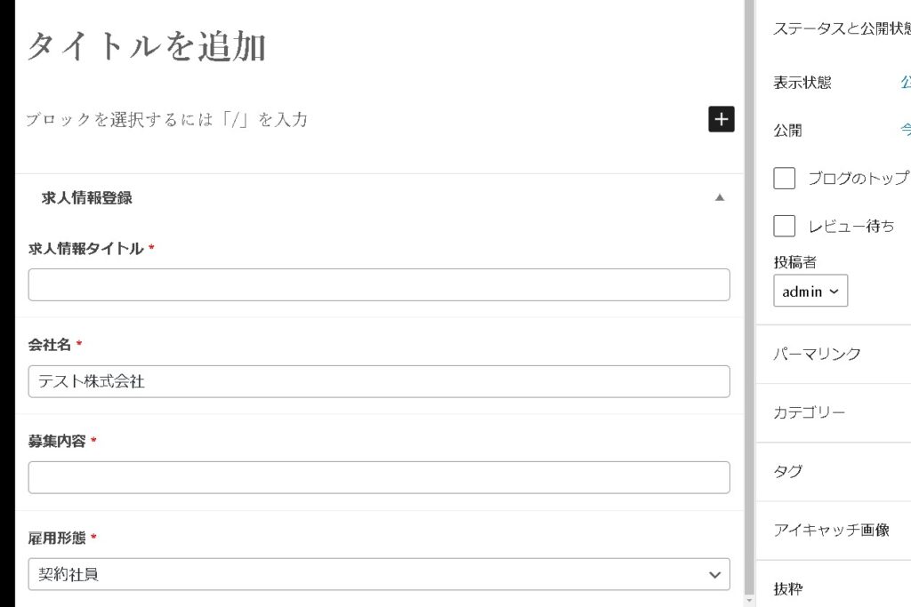Click the add block plus icon
Image resolution: width=911 pixels, height=607 pixels.
(722, 119)
